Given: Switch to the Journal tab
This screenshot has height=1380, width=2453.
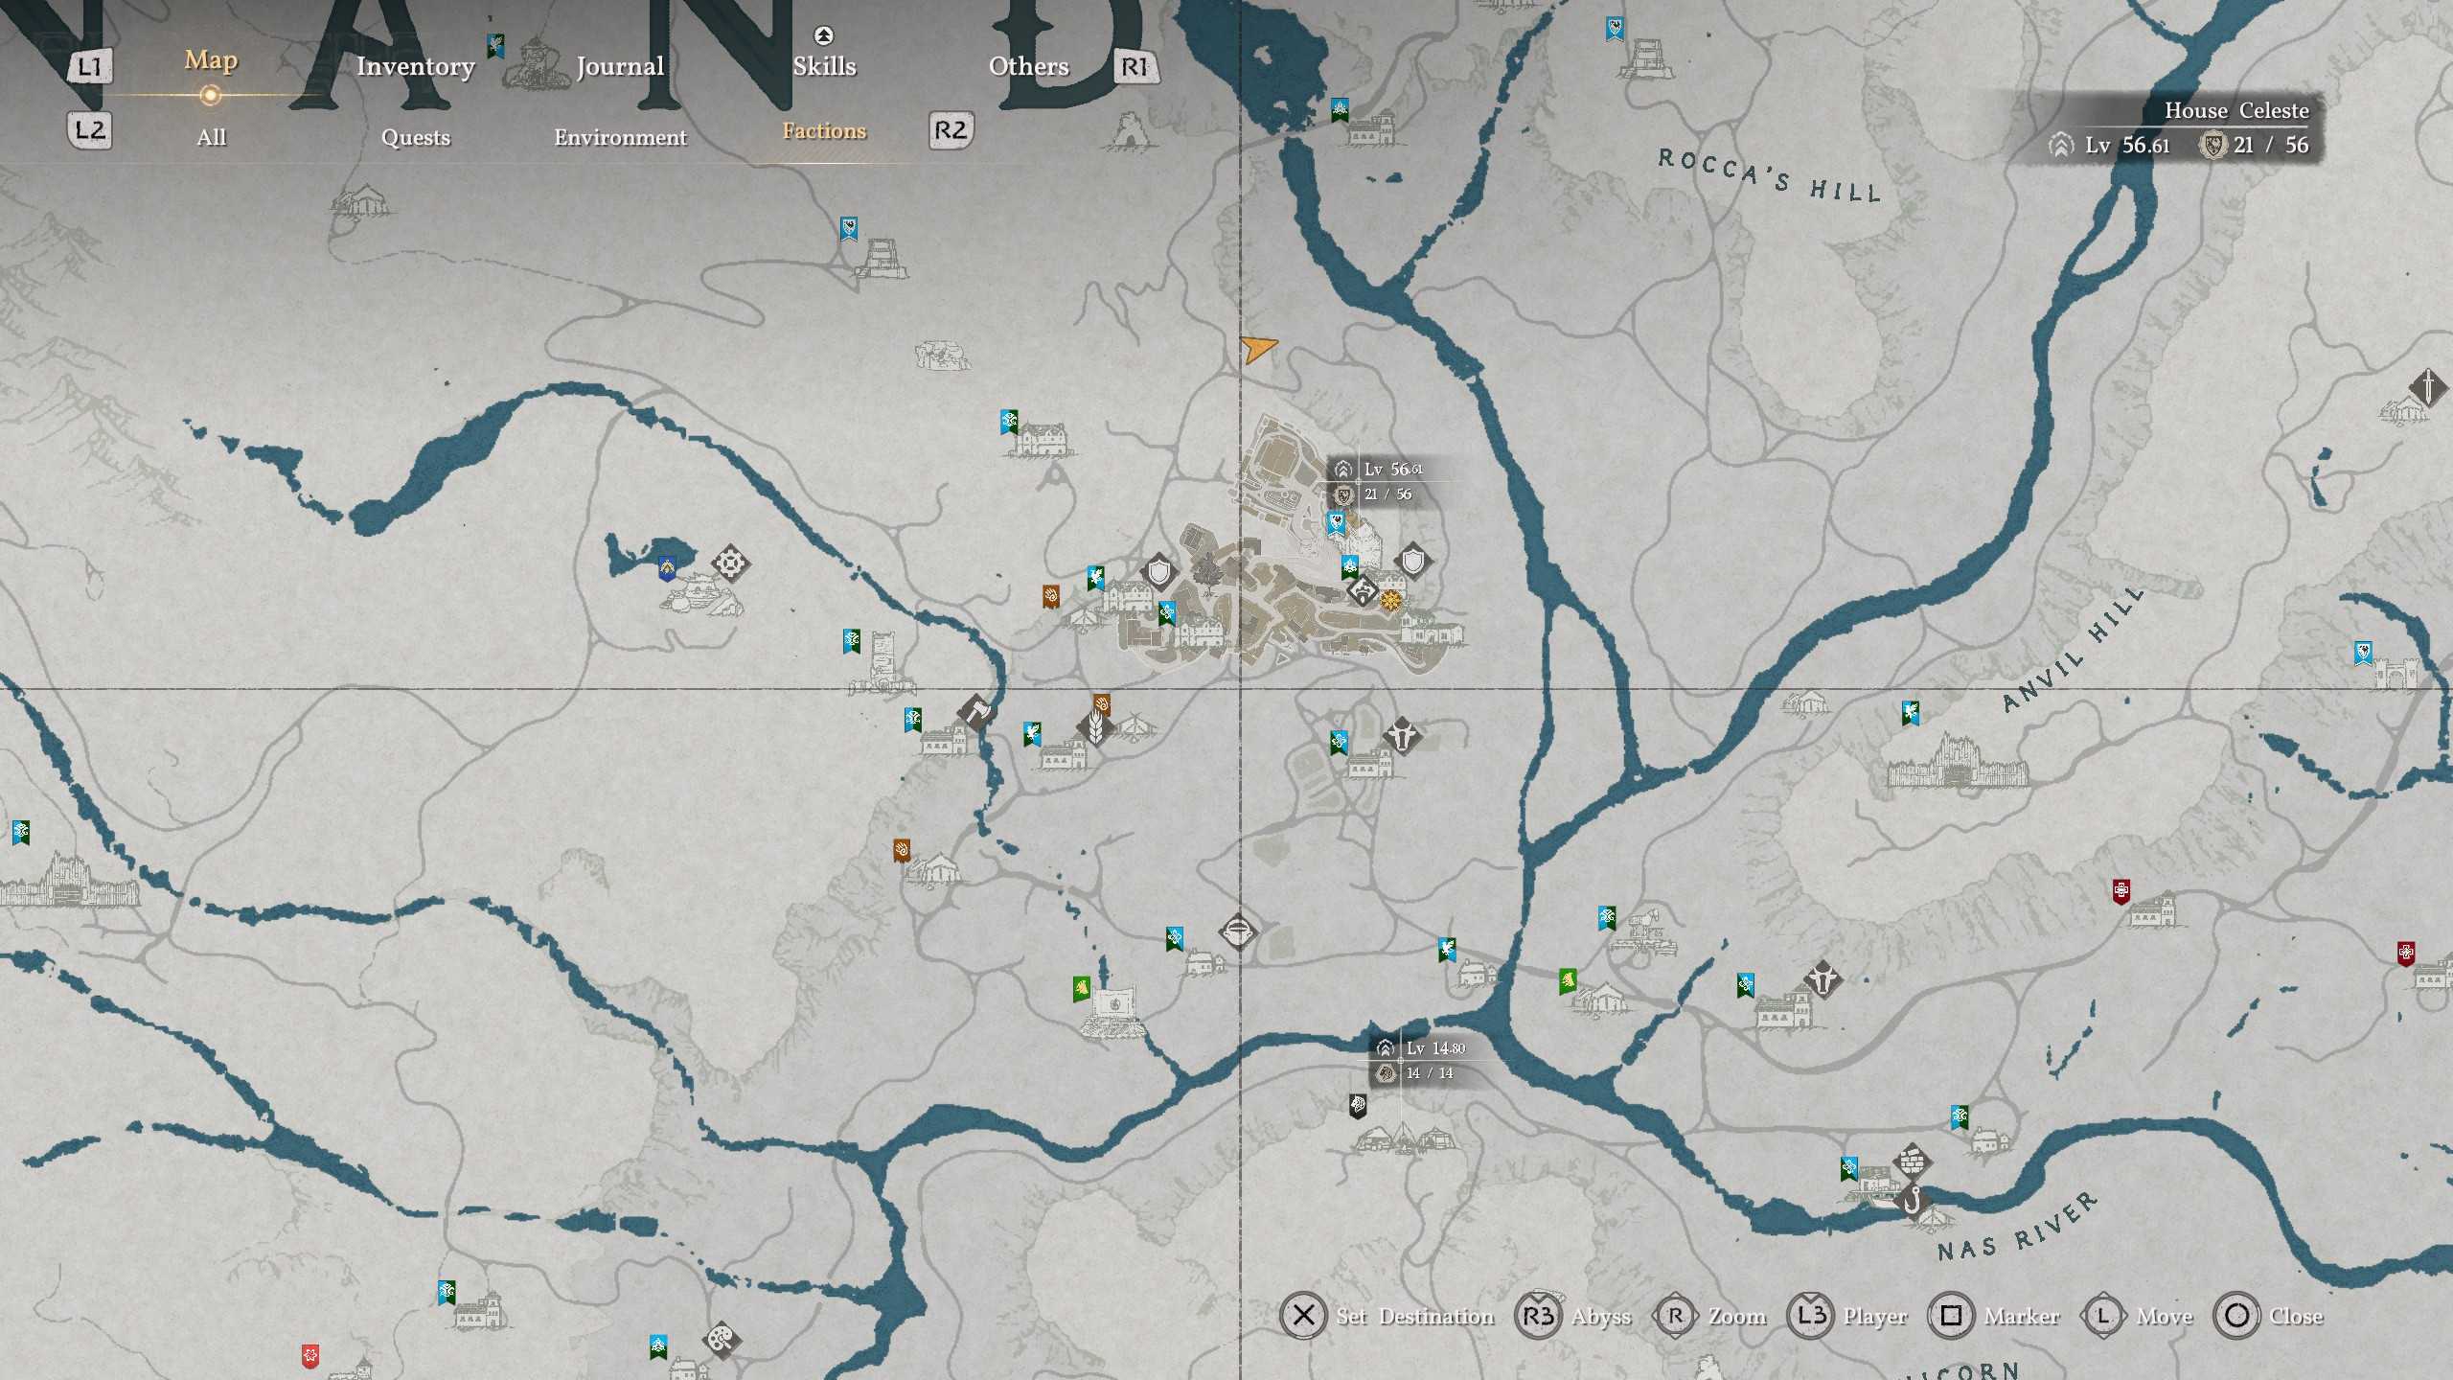Looking at the screenshot, I should point(620,66).
